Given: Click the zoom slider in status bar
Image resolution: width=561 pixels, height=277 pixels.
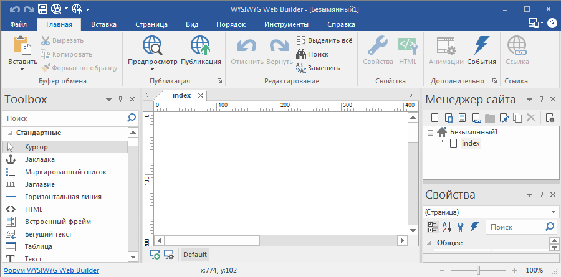Looking at the screenshot, I should [x=478, y=270].
